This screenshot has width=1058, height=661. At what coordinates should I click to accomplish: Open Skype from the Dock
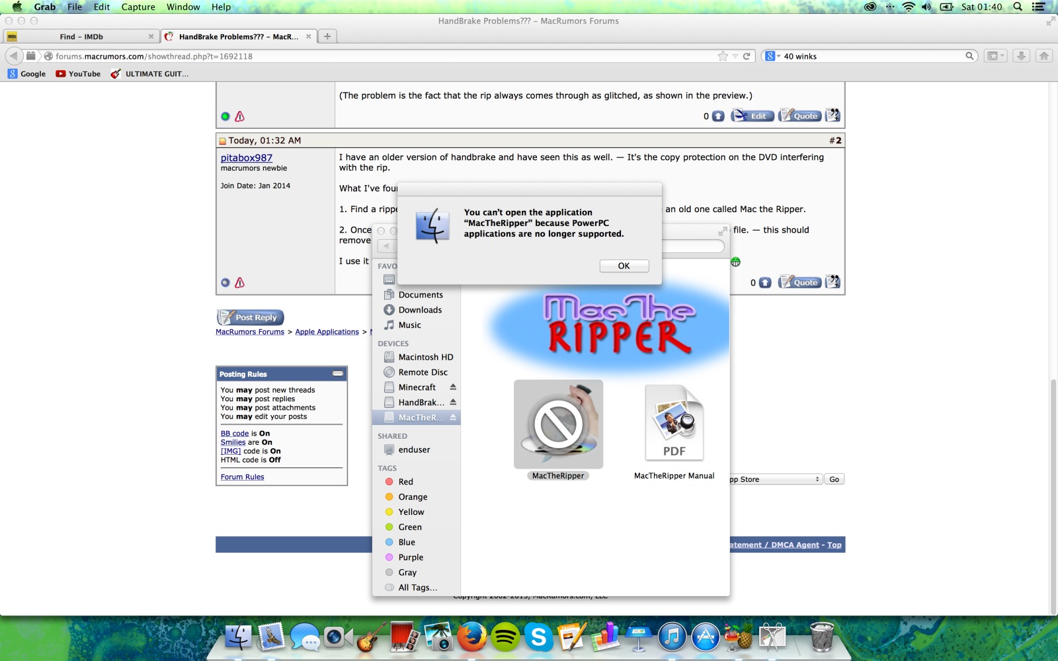pyautogui.click(x=538, y=638)
